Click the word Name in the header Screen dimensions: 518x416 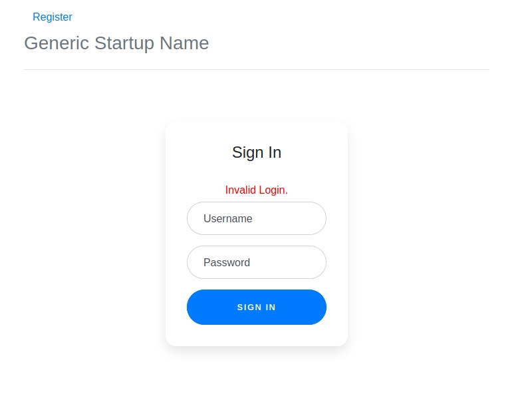(x=184, y=43)
